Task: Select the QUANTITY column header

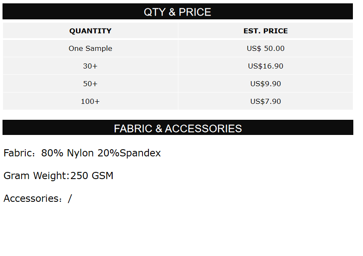Action: coord(90,31)
